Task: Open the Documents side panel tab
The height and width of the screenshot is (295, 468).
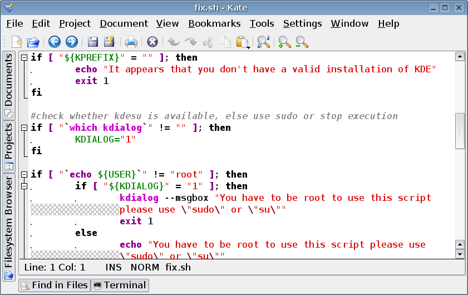Action: (9, 85)
